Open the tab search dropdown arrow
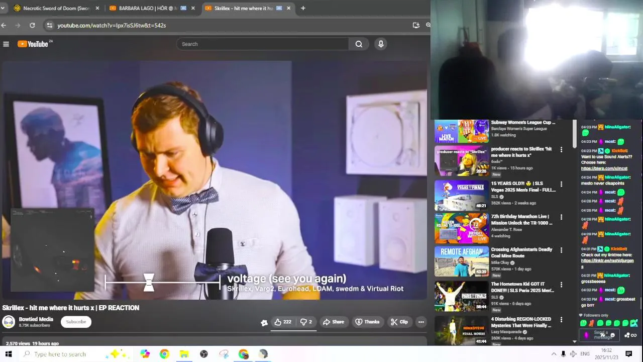Screen dimensions: 643x362 point(3,8)
